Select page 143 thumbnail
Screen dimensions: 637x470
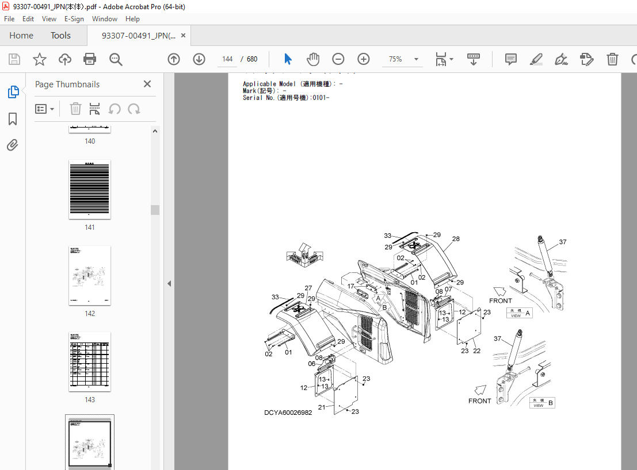tap(90, 362)
